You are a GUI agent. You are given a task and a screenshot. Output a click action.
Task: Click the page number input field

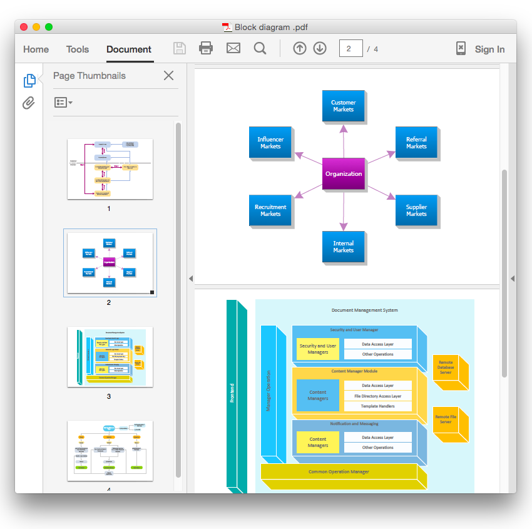(351, 48)
